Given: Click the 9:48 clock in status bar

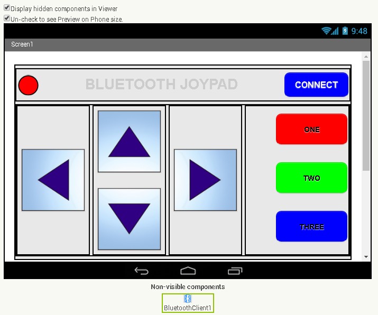Looking at the screenshot, I should [x=359, y=31].
